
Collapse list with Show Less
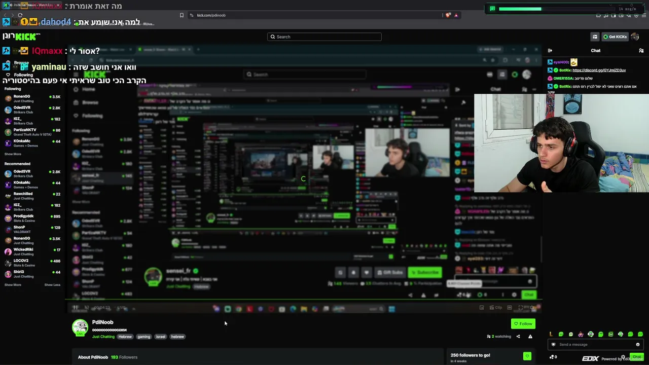52,285
